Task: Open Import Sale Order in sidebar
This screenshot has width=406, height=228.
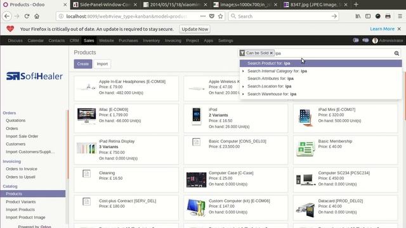Action: (22, 136)
